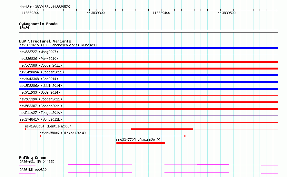The image size is (287, 177).
Task: Click the blue bar of esv3582860
Action: pos(148,89)
